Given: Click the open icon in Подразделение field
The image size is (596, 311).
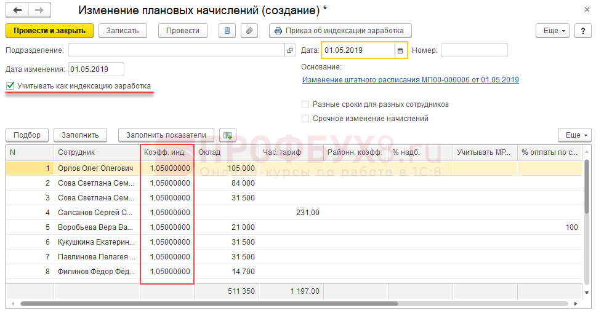Looking at the screenshot, I should point(290,50).
